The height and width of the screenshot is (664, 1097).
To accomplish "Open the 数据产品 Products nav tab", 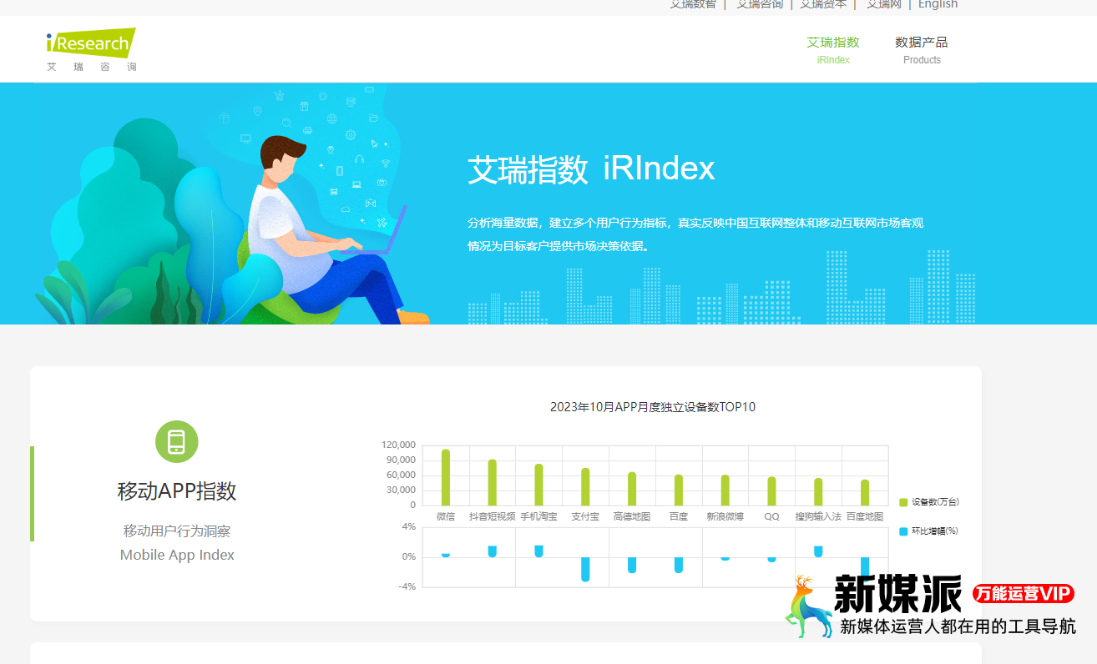I will 922,50.
